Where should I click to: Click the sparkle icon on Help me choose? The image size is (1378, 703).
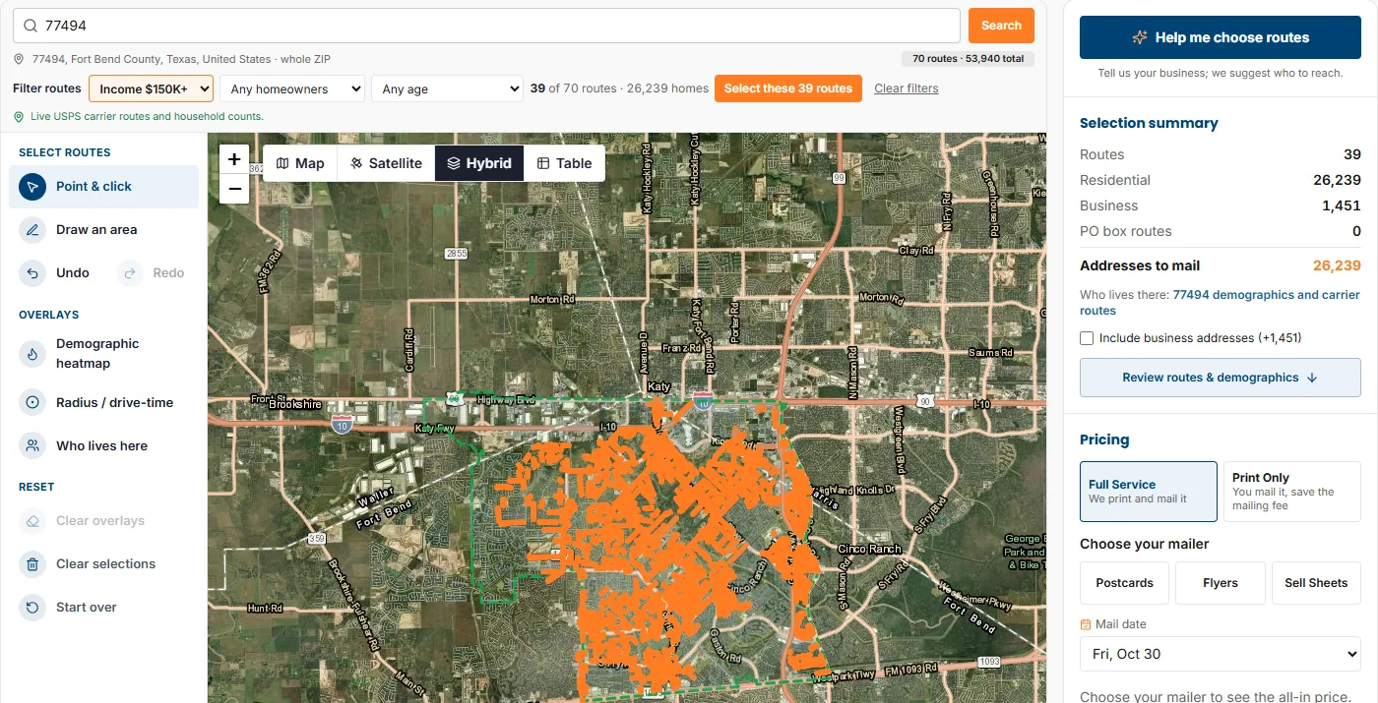coord(1140,37)
